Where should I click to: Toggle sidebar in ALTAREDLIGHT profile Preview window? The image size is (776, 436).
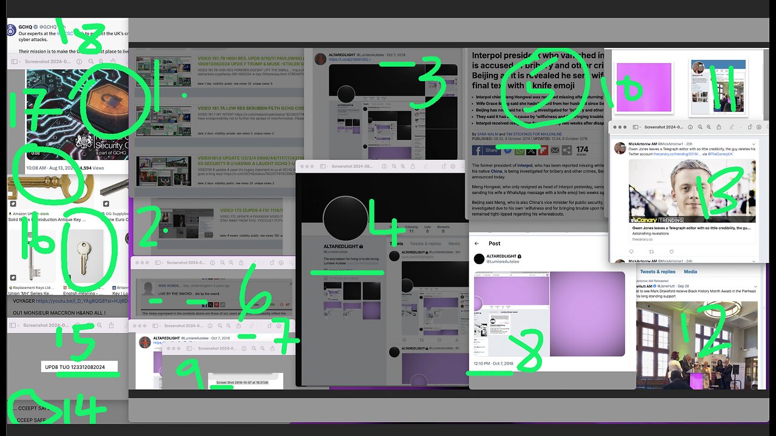[x=323, y=167]
